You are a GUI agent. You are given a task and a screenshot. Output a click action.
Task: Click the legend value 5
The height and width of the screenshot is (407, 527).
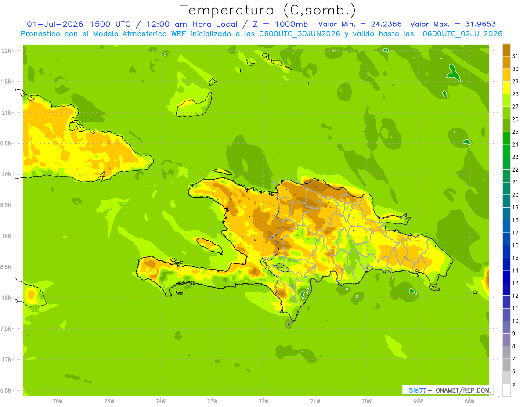(x=514, y=384)
